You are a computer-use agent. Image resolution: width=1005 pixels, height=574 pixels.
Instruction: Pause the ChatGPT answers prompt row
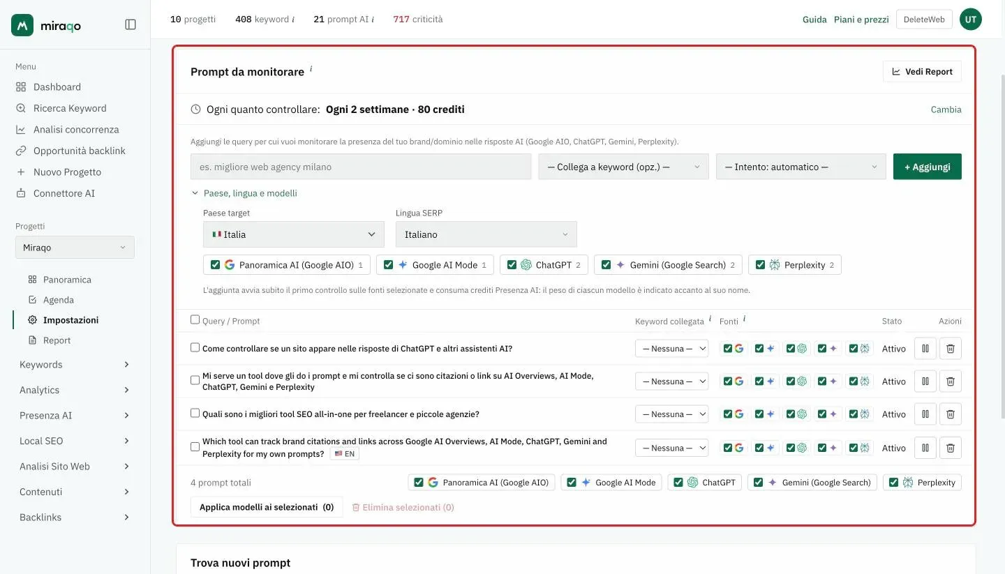pyautogui.click(x=925, y=349)
